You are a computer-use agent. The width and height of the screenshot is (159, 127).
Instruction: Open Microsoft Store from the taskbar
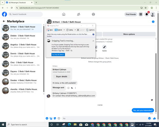click(x=81, y=124)
